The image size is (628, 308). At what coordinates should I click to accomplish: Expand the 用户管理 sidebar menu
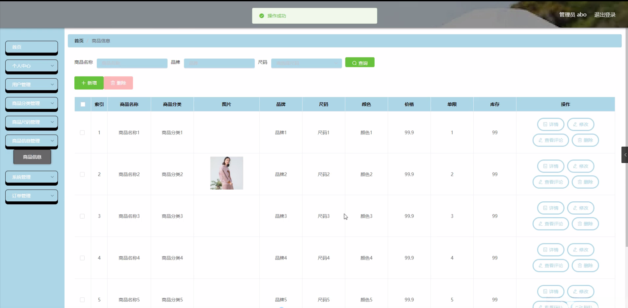[31, 85]
